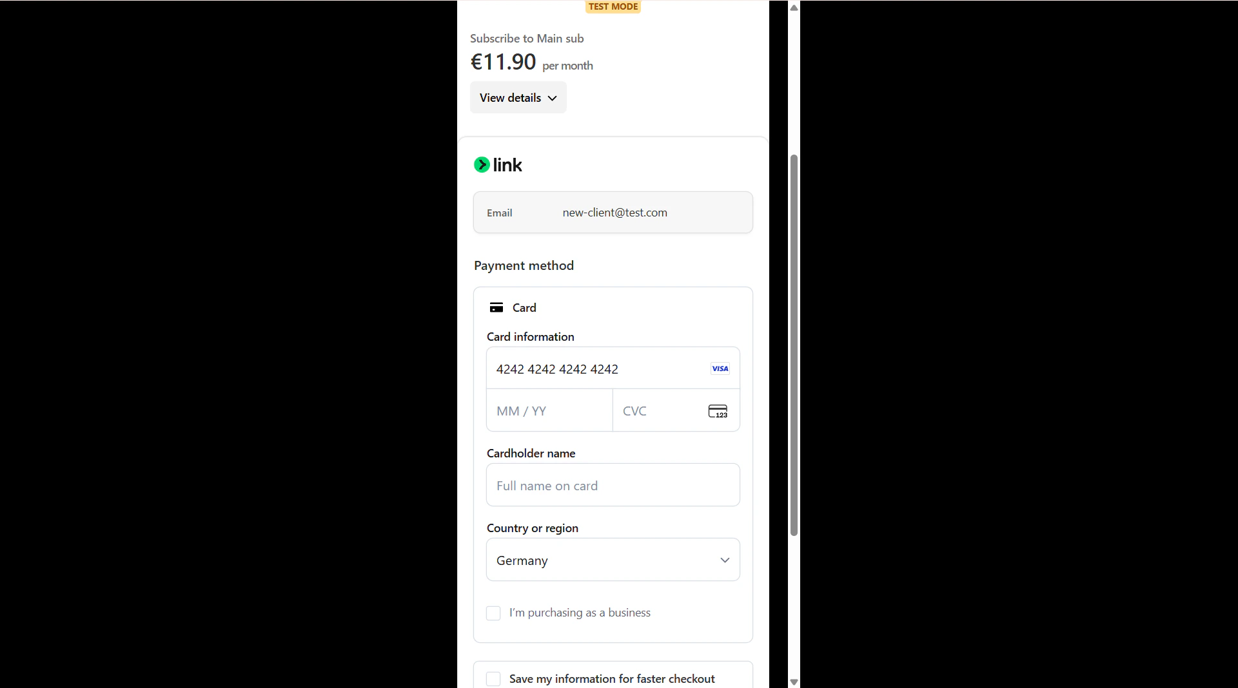Focus the card number field

[x=613, y=368]
